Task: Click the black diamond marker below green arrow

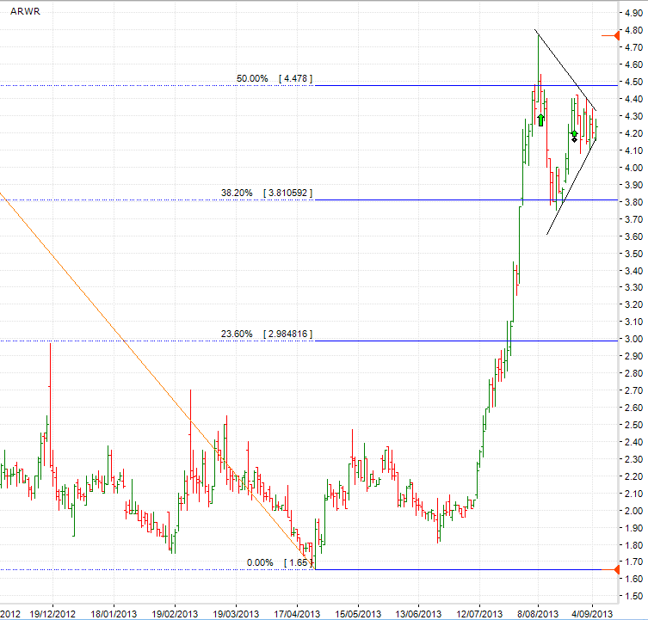Action: click(574, 140)
